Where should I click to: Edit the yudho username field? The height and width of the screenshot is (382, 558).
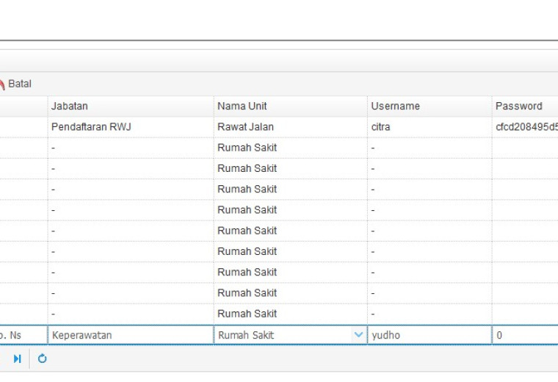coord(430,335)
